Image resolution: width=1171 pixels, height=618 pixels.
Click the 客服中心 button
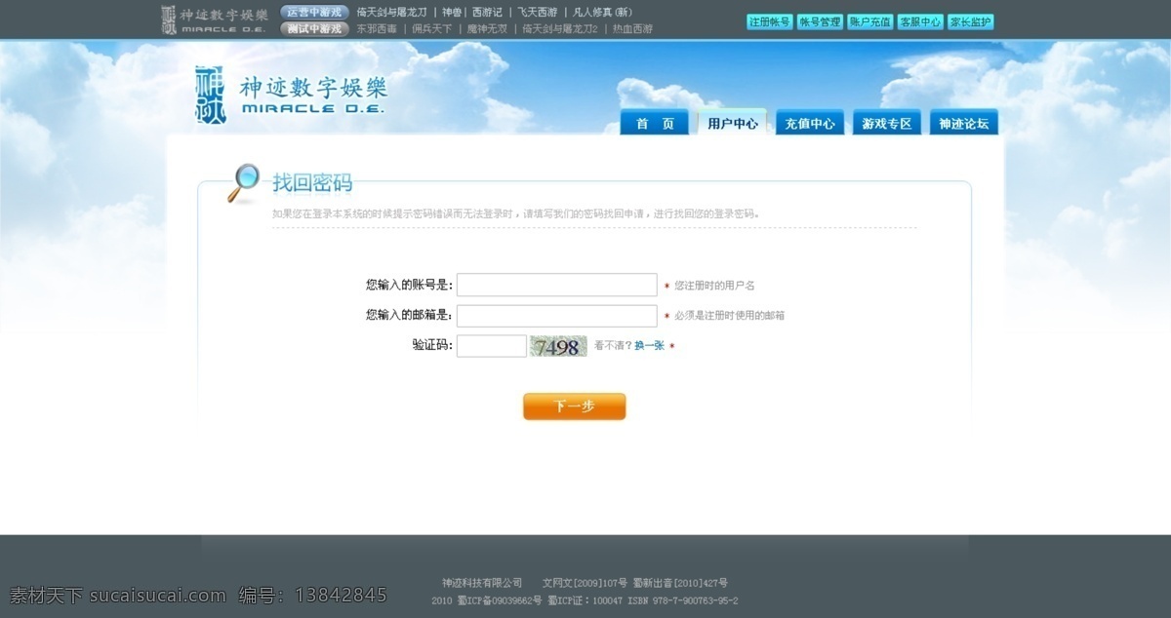920,21
